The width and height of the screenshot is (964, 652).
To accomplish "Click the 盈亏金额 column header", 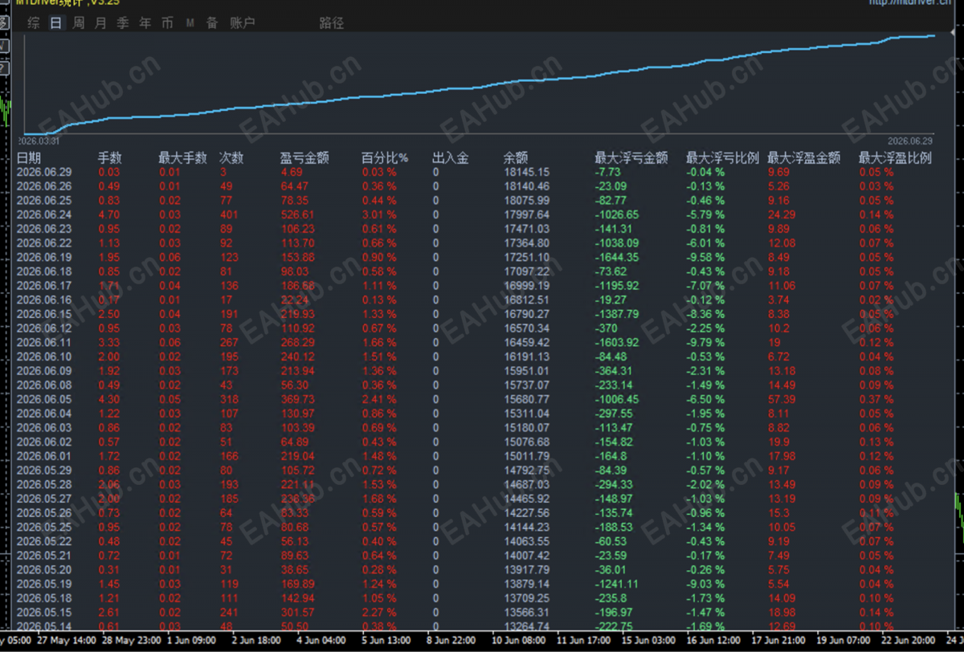I will click(304, 158).
